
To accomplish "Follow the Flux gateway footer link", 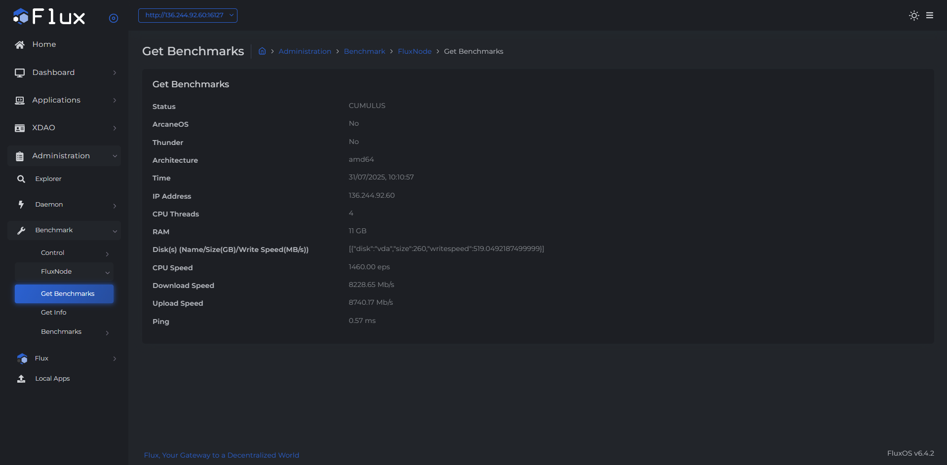I will pos(221,455).
